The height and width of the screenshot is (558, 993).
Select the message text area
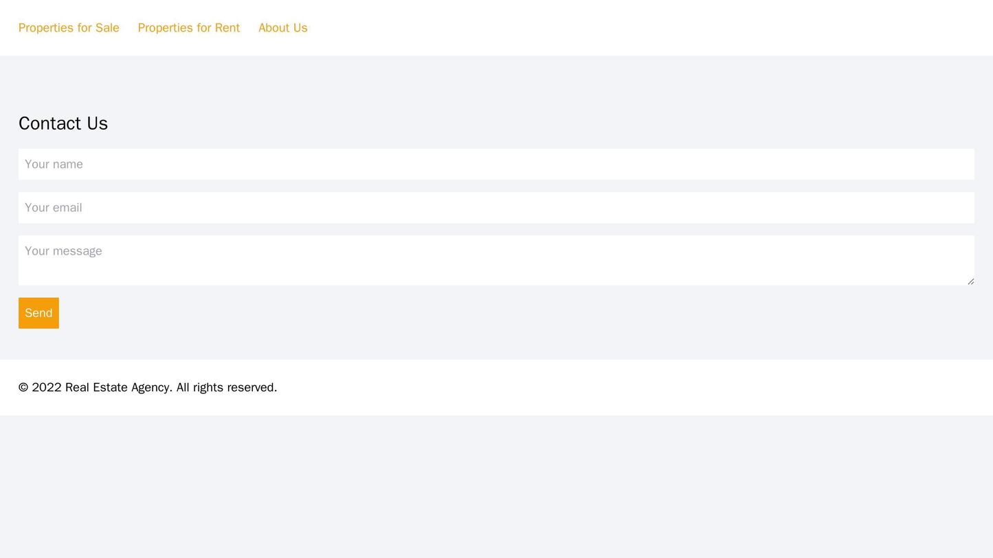pos(495,260)
